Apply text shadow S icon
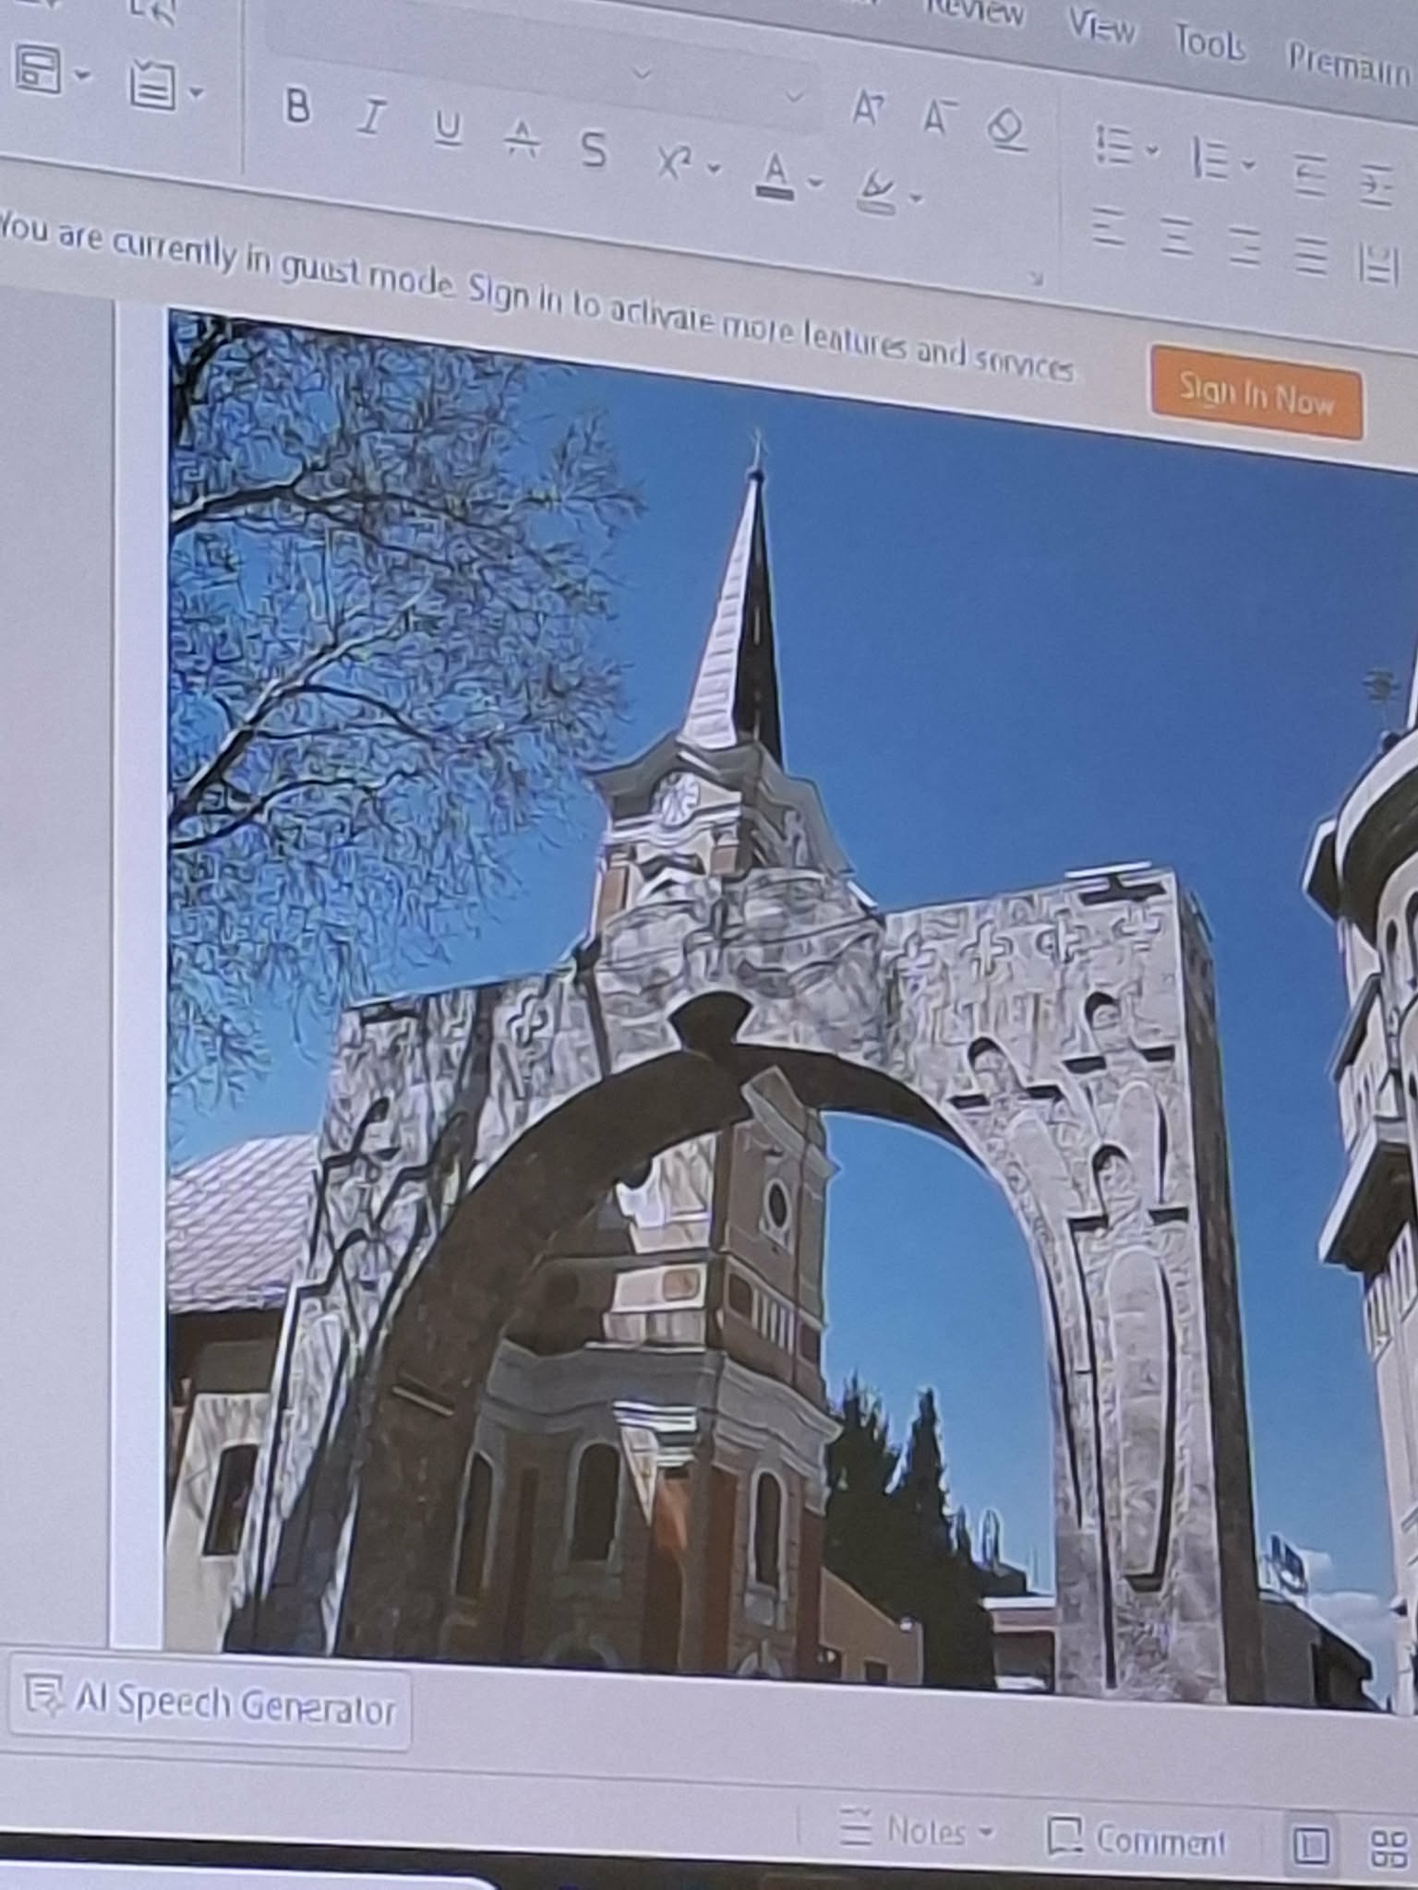 point(595,150)
